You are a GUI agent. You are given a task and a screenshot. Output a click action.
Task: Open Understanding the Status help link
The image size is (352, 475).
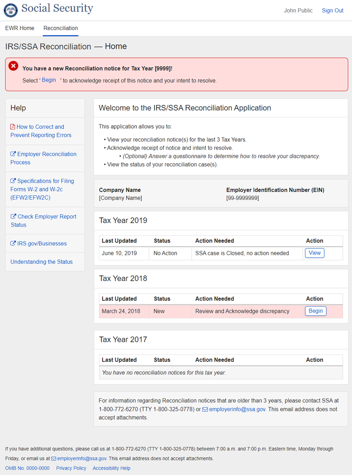(x=41, y=262)
